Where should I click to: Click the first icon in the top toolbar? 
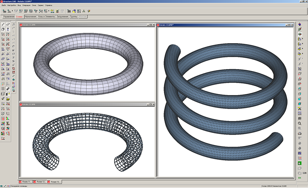(4, 11)
